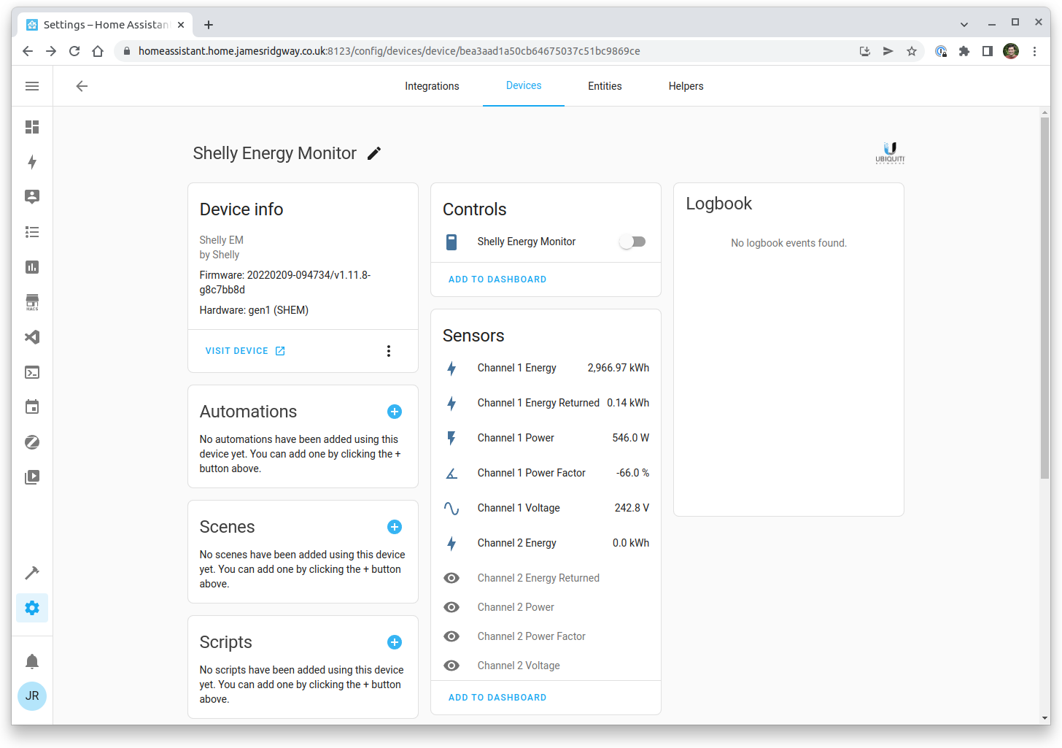
Task: Show the Channel 2 Voltage entity
Action: (x=451, y=665)
